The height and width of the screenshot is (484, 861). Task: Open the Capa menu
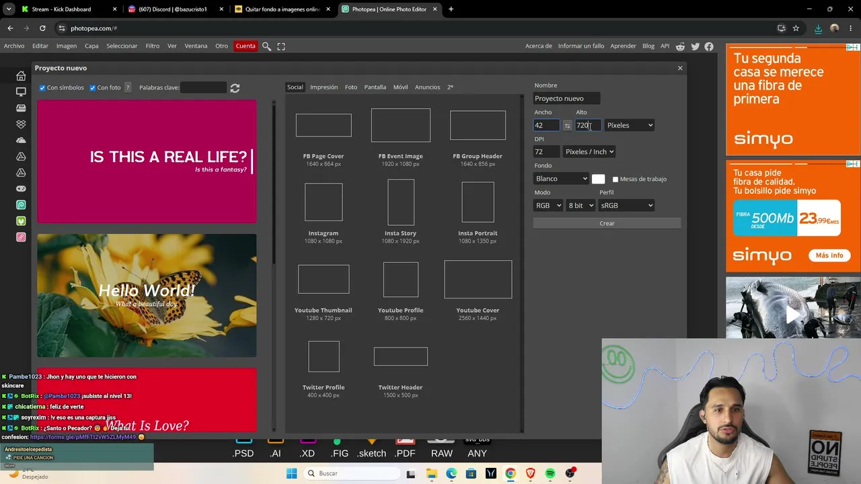point(91,46)
